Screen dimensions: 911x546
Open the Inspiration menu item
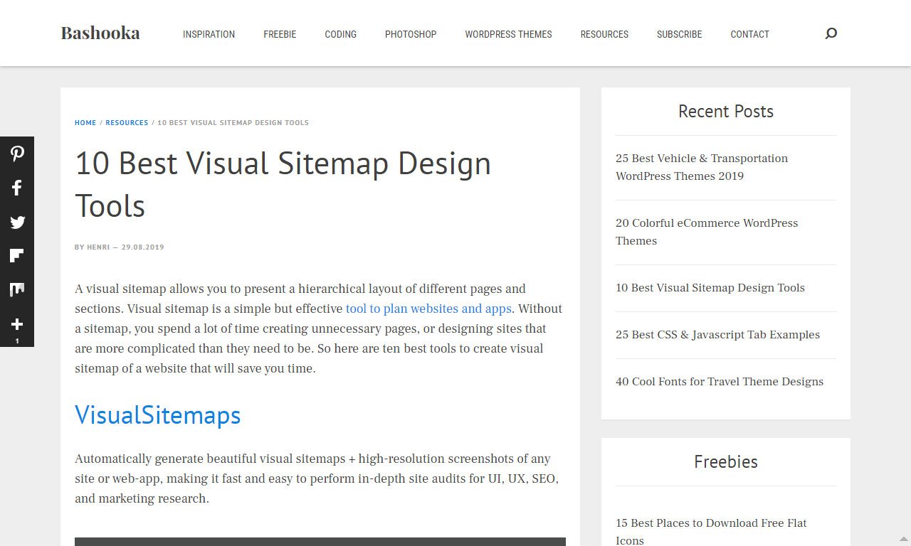[209, 34]
